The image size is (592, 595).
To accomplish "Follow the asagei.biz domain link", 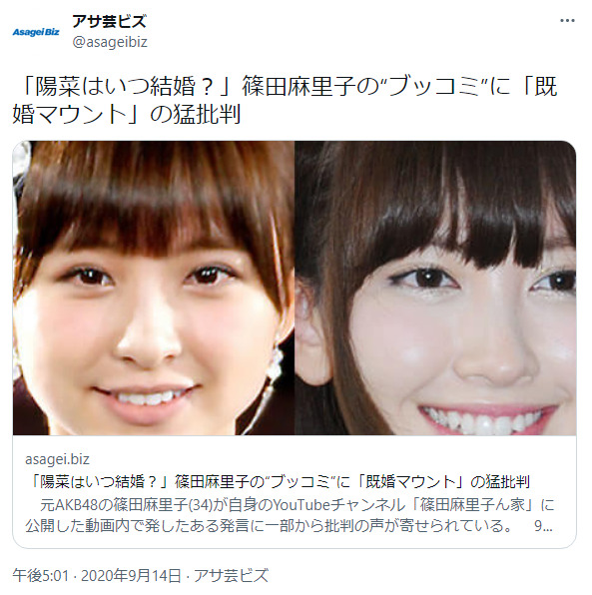I will click(x=57, y=459).
